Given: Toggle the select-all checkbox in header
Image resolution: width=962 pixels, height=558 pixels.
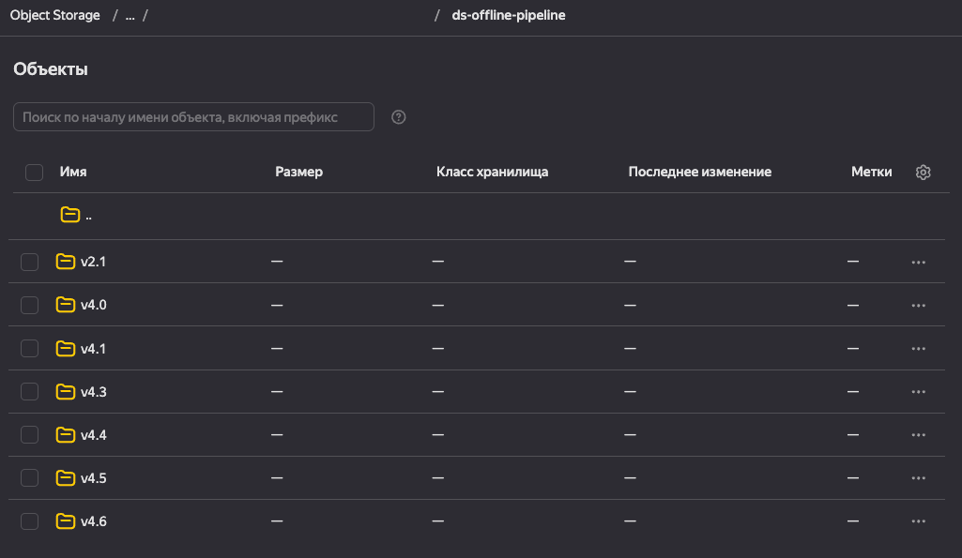Looking at the screenshot, I should [35, 173].
